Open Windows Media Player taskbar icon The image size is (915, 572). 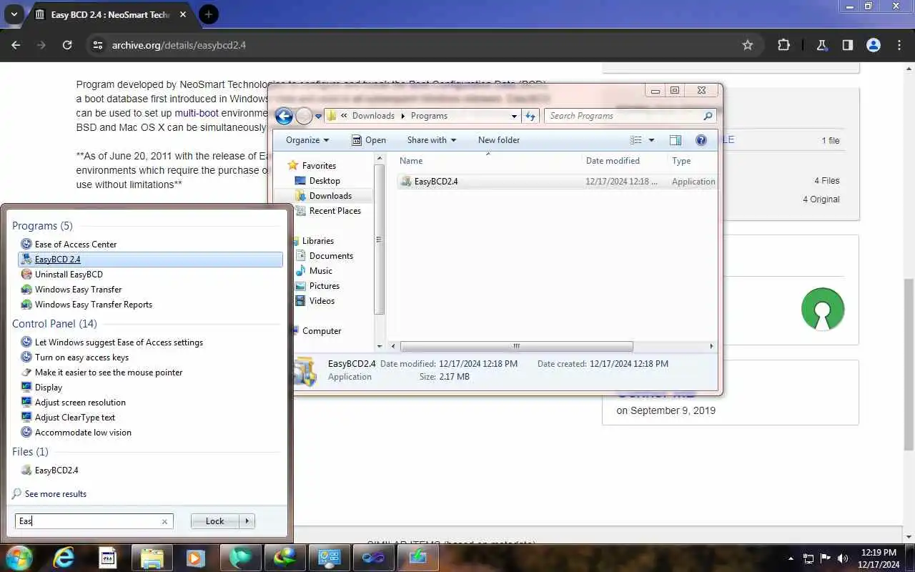tap(195, 558)
